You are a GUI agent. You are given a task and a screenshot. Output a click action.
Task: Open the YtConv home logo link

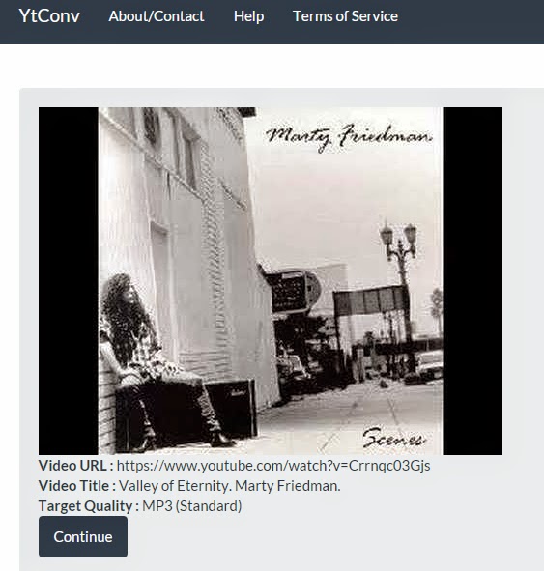click(x=49, y=16)
